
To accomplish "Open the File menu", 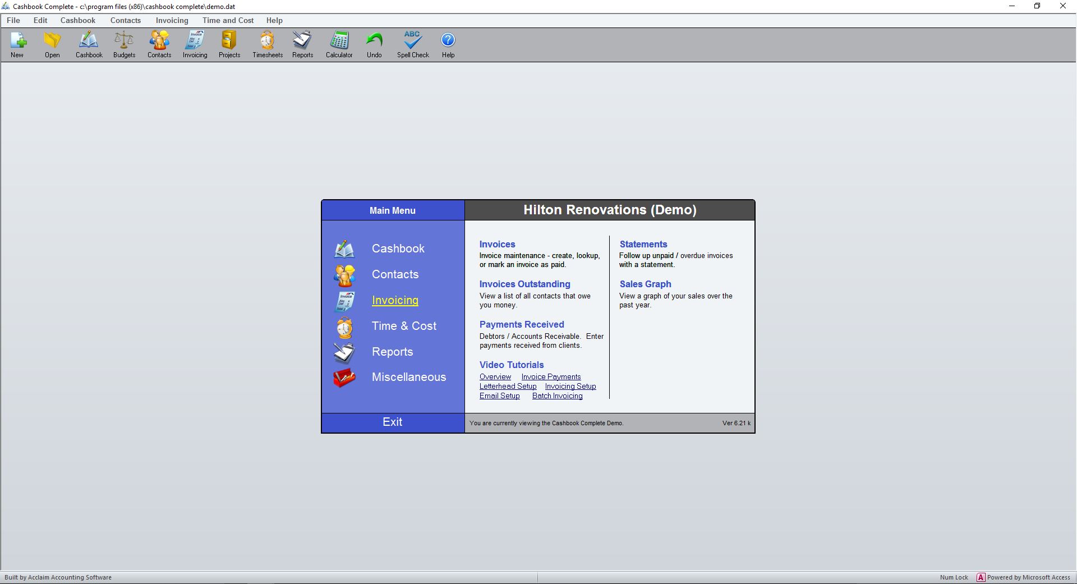I will coord(13,20).
